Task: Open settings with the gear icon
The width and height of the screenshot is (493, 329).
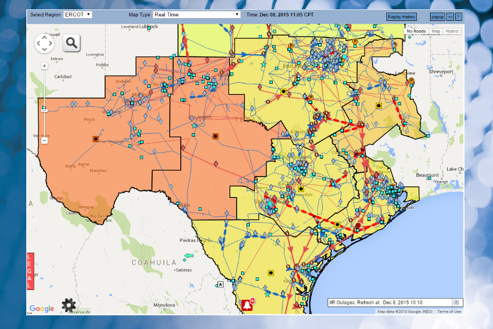Action: (68, 305)
